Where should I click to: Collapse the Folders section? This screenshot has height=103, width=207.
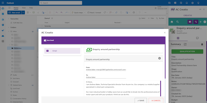[x=9, y=28]
